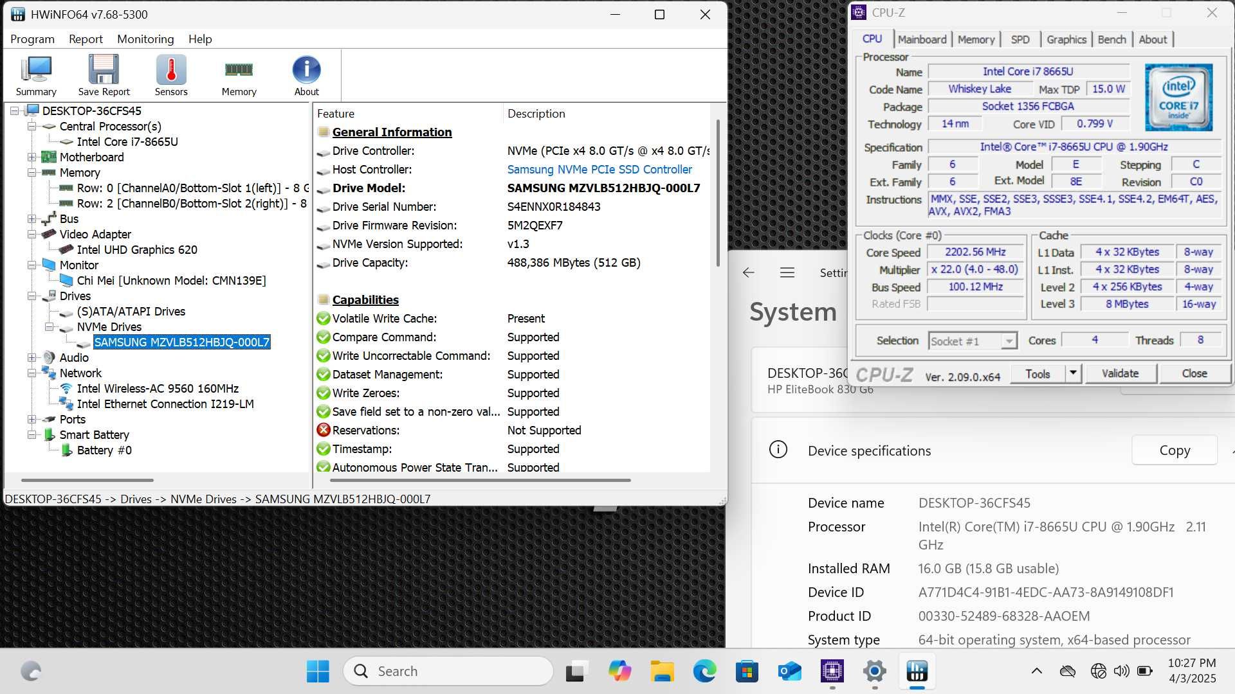1235x694 pixels.
Task: Open the Tools dropdown arrow in CPU-Z
Action: tap(1072, 373)
